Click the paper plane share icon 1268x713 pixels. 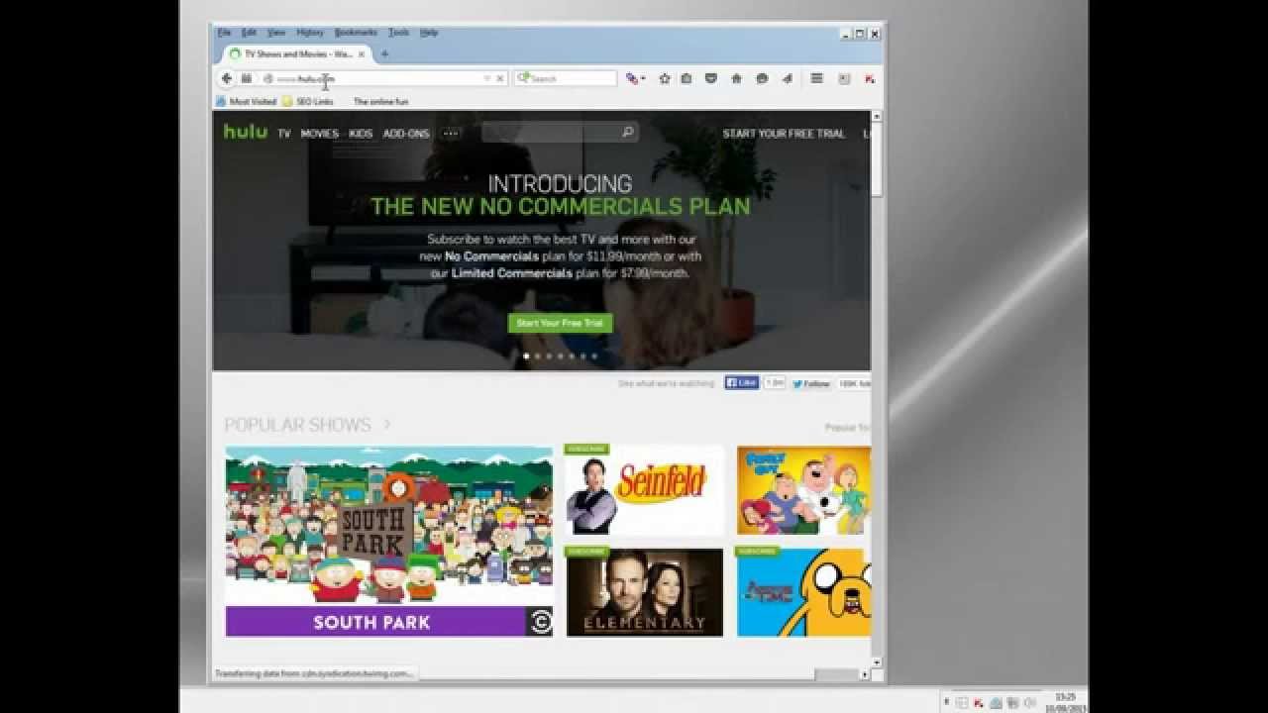point(788,78)
